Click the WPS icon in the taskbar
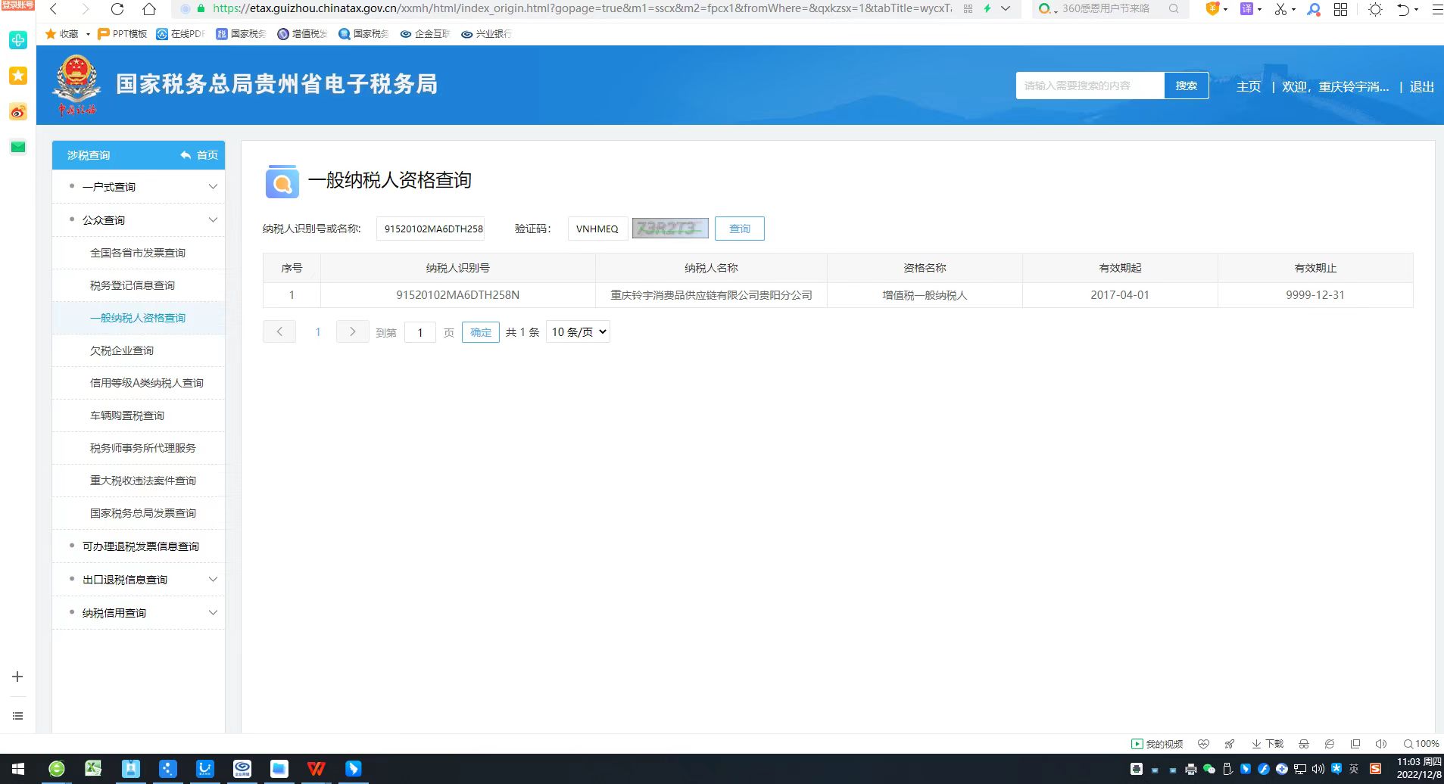 point(316,769)
